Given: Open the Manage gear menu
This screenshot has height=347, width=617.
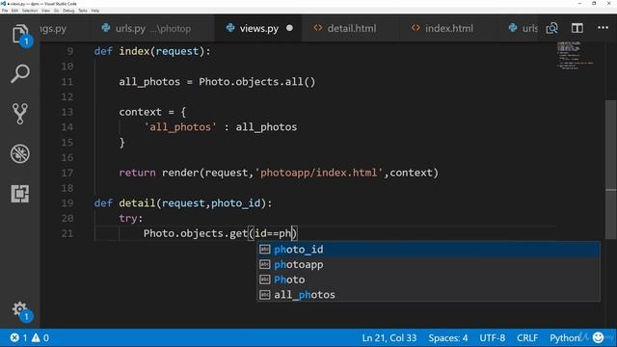Looking at the screenshot, I should pos(19,310).
